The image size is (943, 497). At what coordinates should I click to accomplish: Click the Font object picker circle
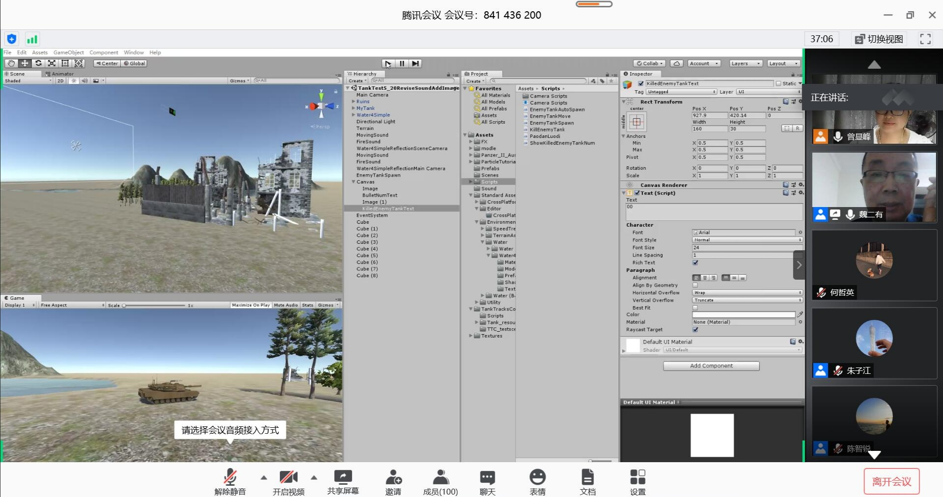(800, 233)
